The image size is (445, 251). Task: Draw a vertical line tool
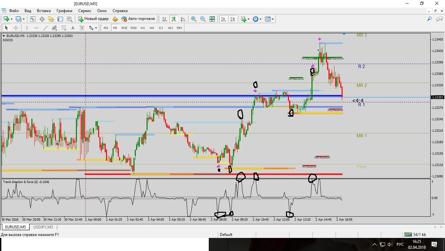click(27, 28)
